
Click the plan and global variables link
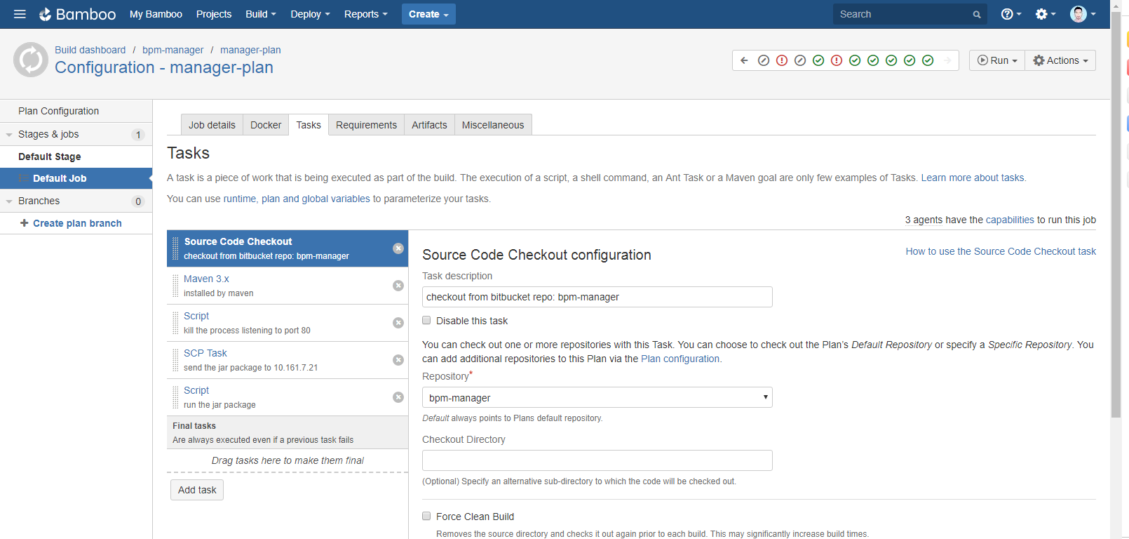tap(316, 199)
